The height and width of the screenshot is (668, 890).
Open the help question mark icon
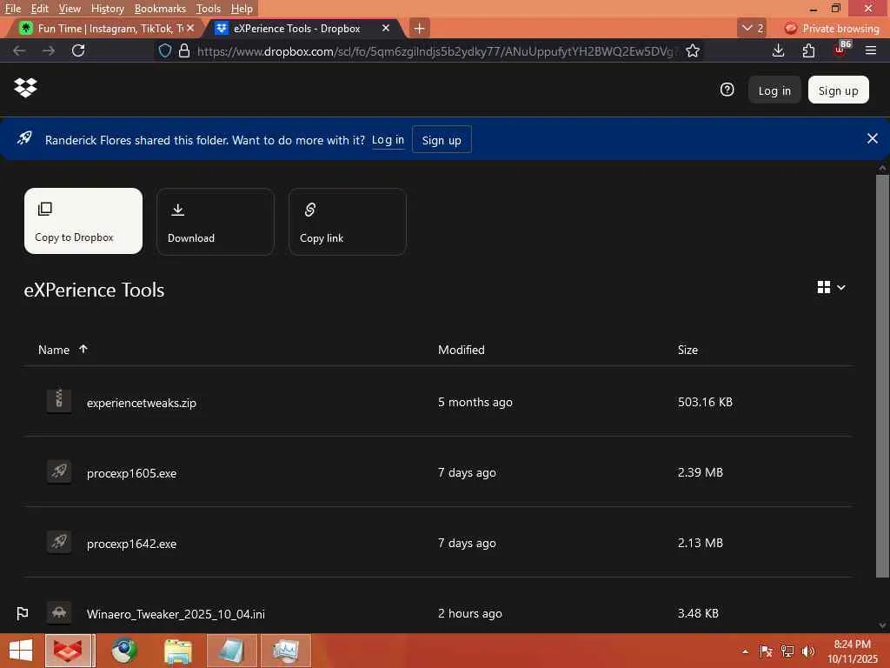pos(727,90)
